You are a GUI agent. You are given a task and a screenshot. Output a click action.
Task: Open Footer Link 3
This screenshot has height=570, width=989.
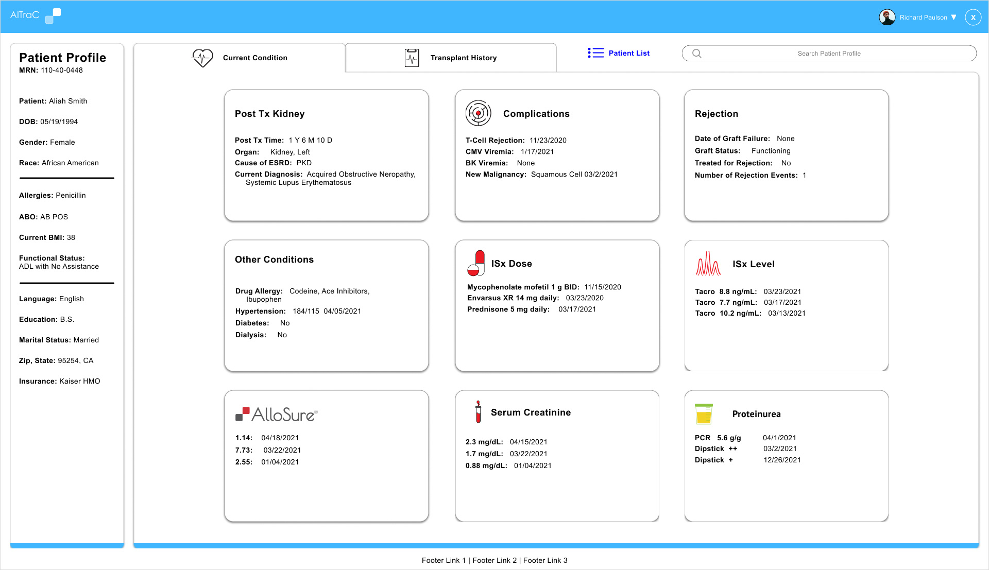coord(544,560)
